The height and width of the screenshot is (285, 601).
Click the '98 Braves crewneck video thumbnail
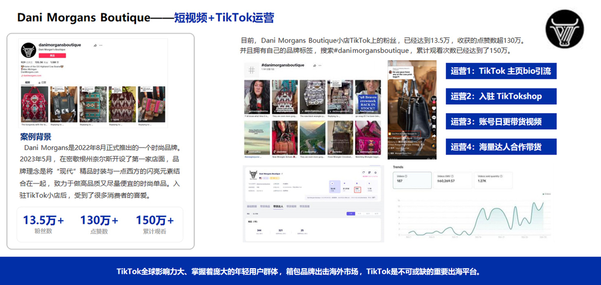coord(368,97)
